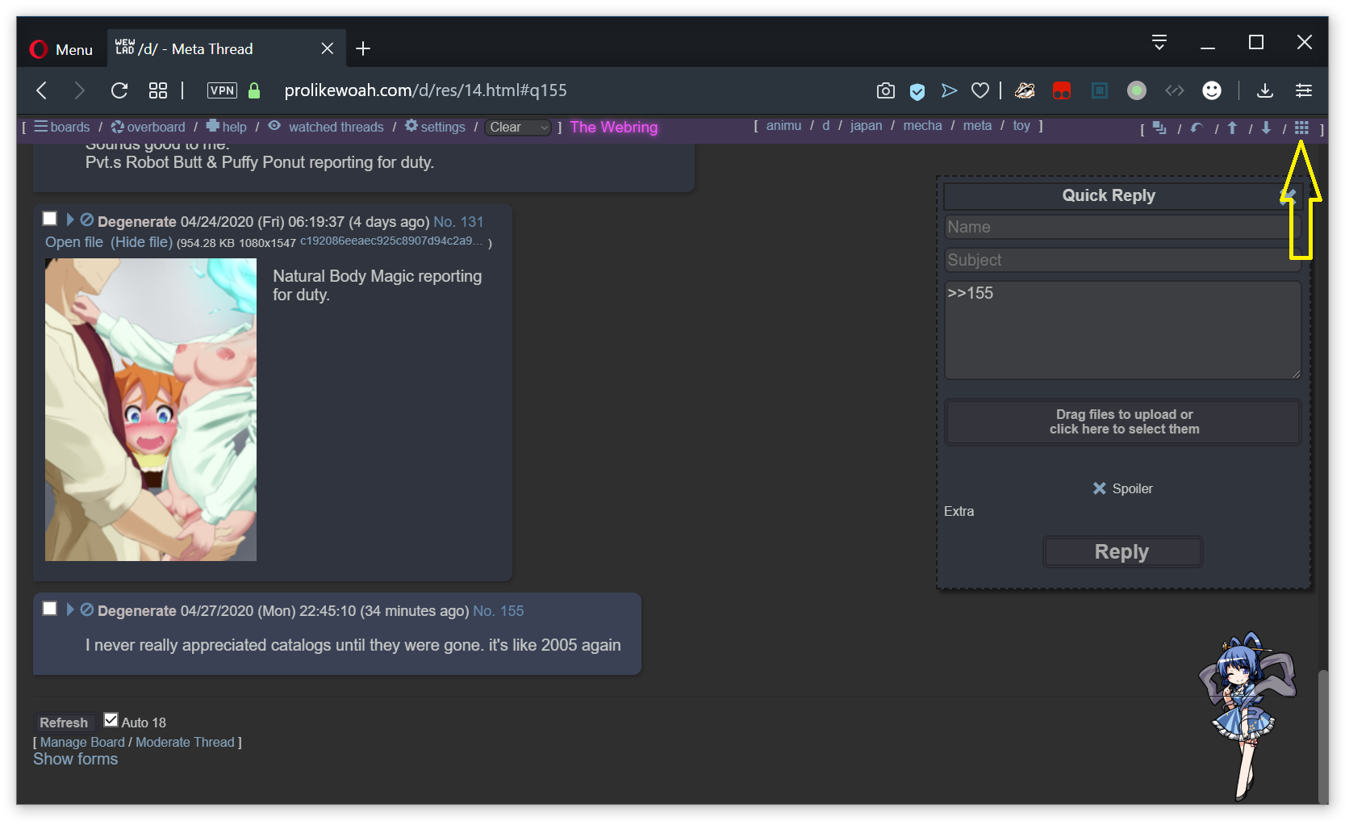This screenshot has width=1345, height=821.
Task: Click the Show forms link
Action: pos(75,759)
